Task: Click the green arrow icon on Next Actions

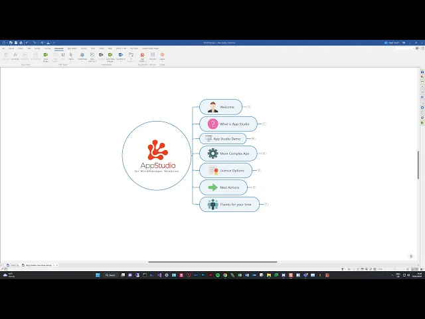Action: click(x=212, y=187)
